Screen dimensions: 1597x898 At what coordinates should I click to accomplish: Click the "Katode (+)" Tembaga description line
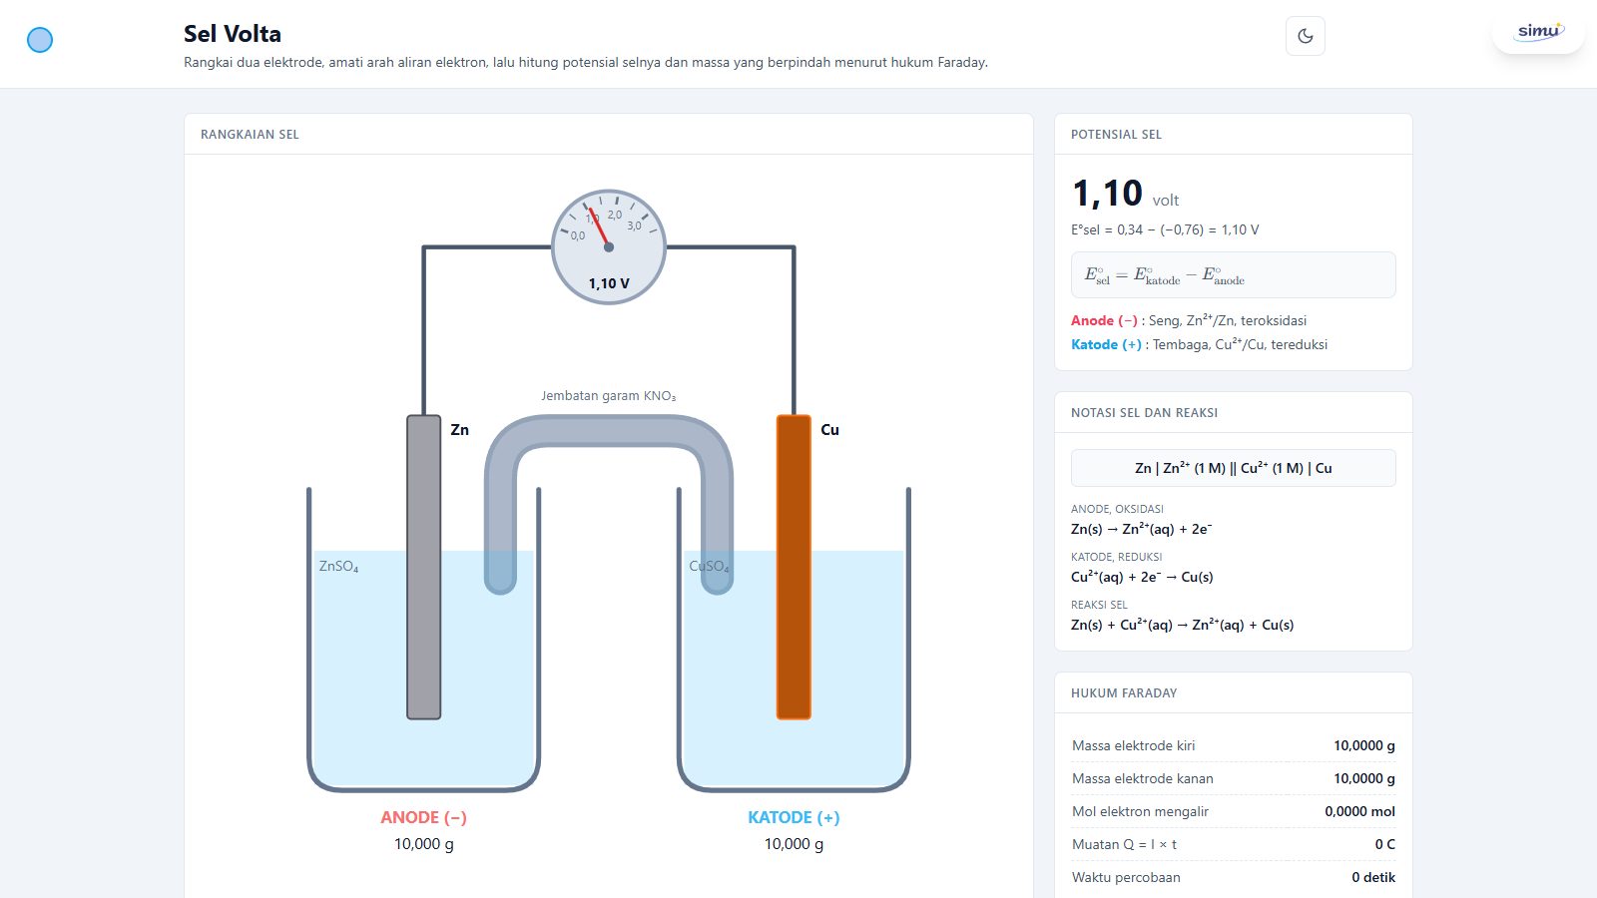pyautogui.click(x=1199, y=344)
